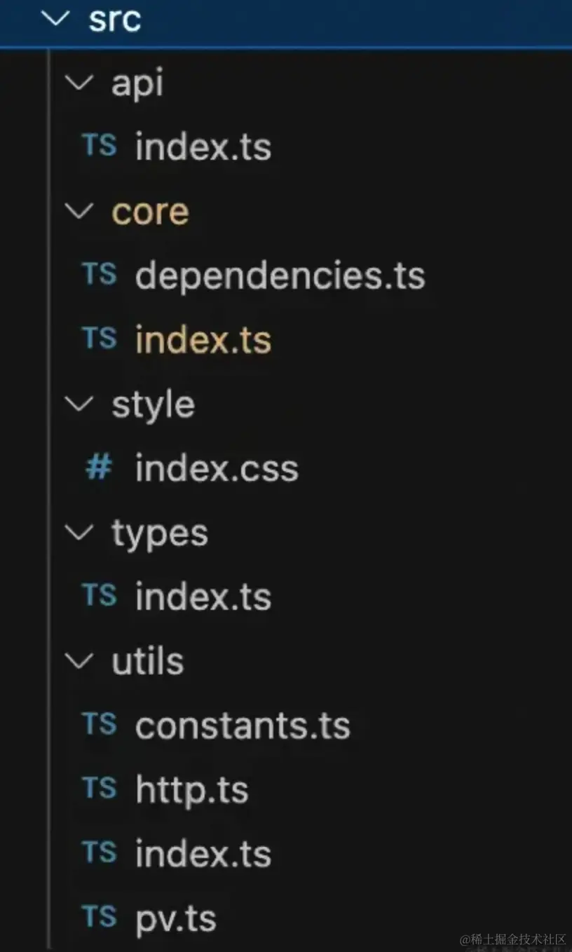Open index.css in style folder
Viewport: 572px width, 952px height.
click(217, 468)
